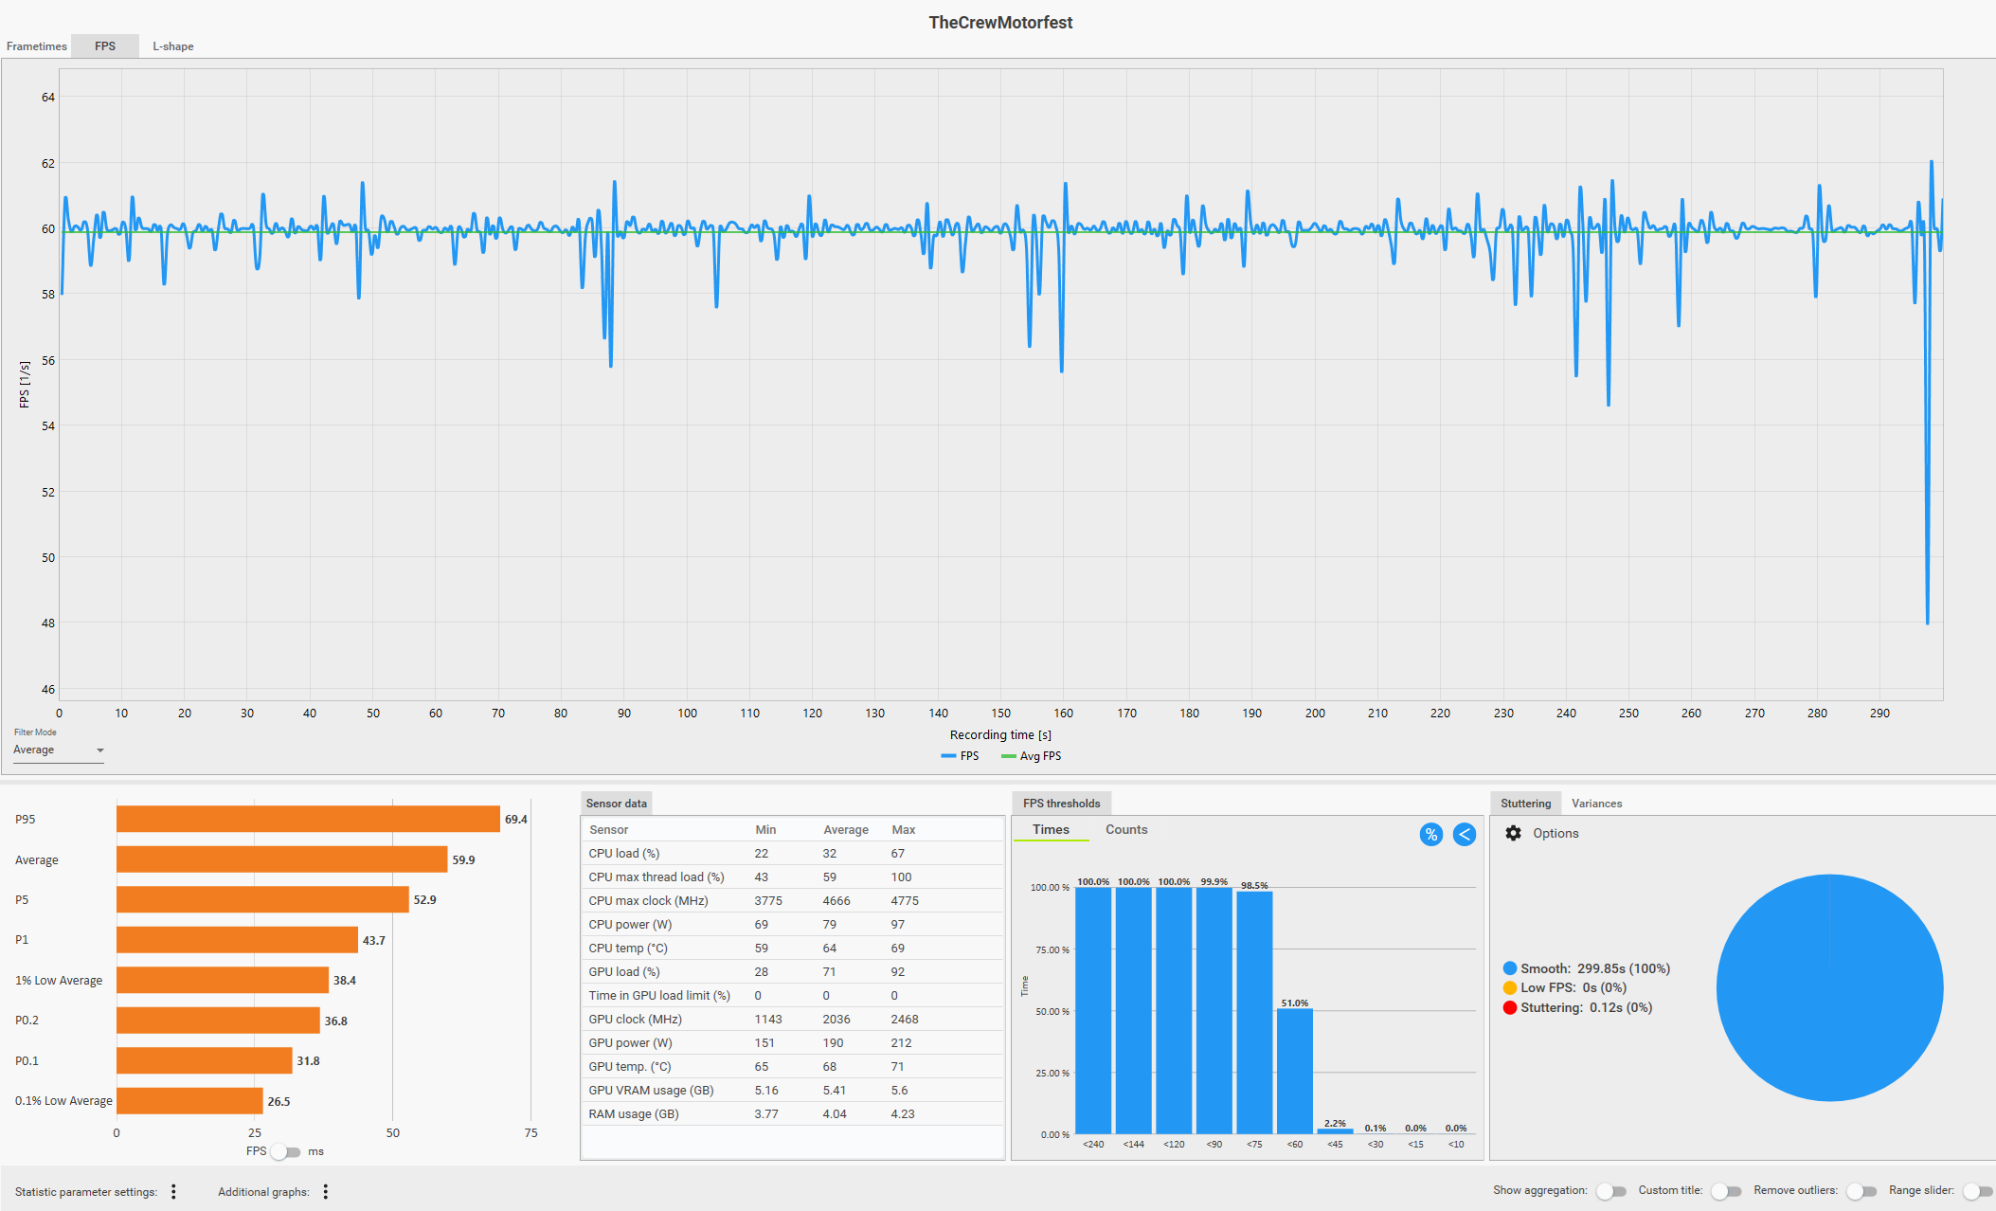
Task: Click the blue stuttering pie chart
Action: [x=1829, y=987]
